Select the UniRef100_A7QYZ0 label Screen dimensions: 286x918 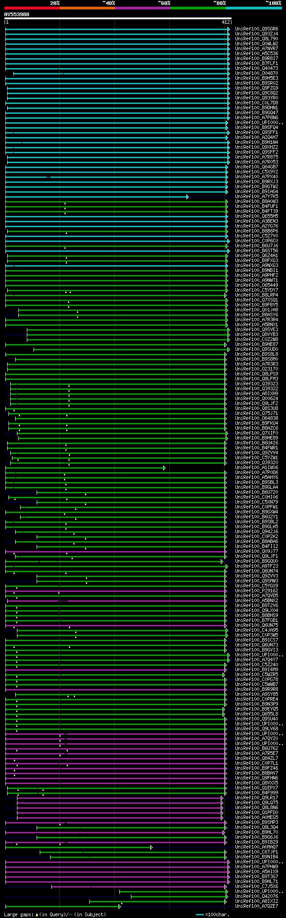(x=257, y=738)
